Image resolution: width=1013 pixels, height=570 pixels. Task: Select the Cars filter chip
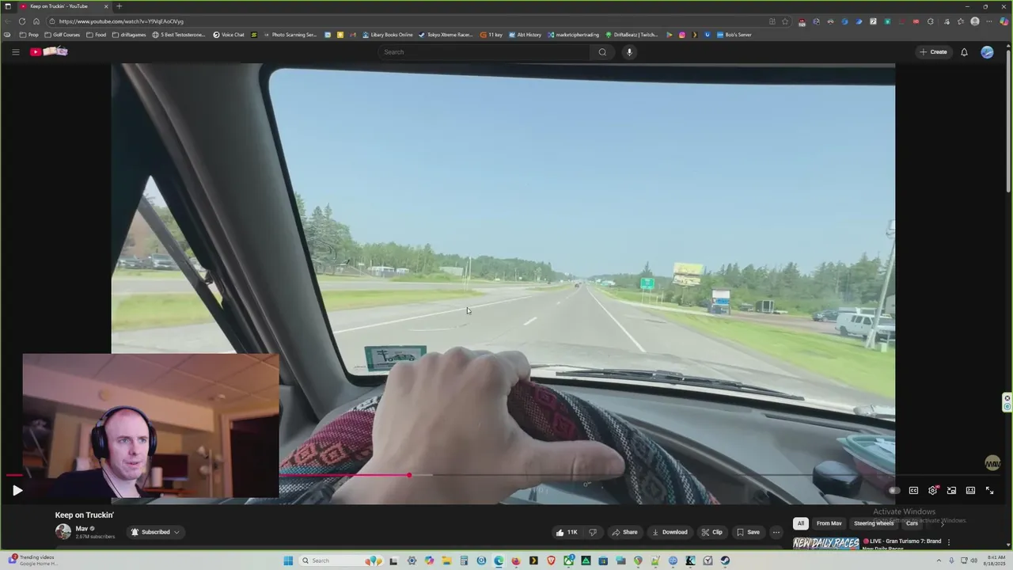(912, 523)
